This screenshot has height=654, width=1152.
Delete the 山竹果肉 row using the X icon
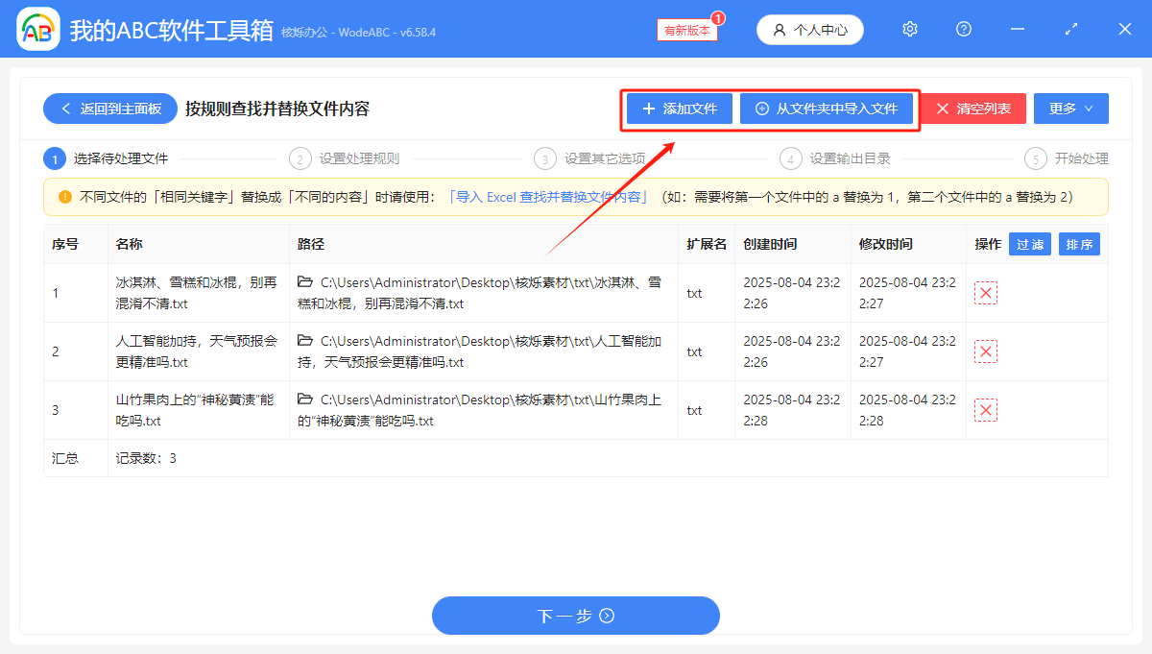coord(986,410)
